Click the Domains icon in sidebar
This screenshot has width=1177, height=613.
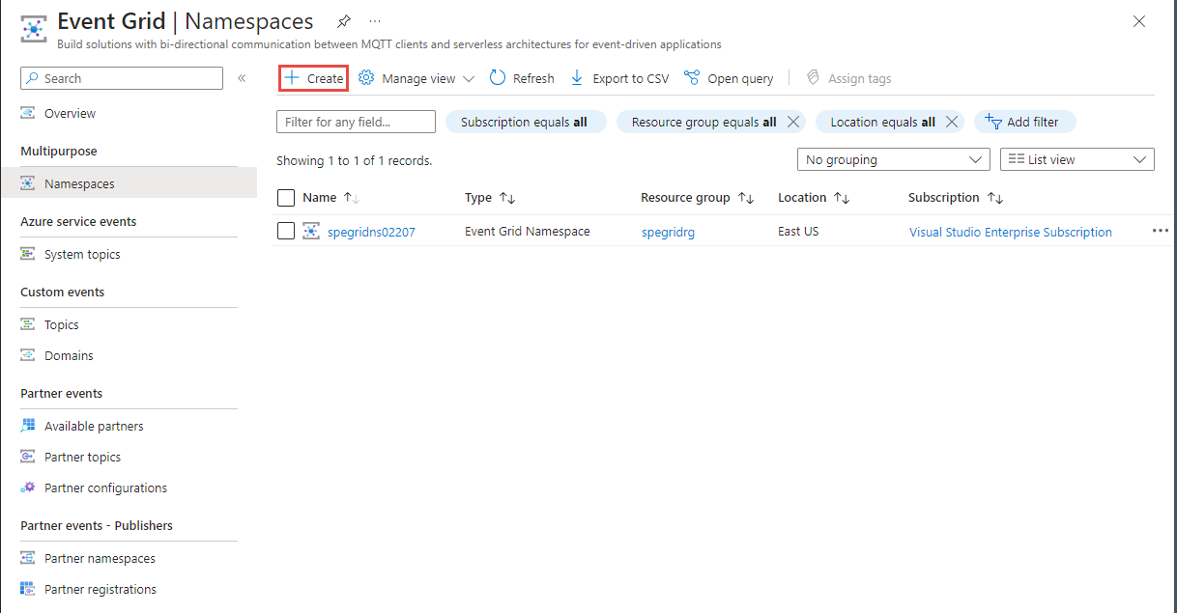point(28,355)
